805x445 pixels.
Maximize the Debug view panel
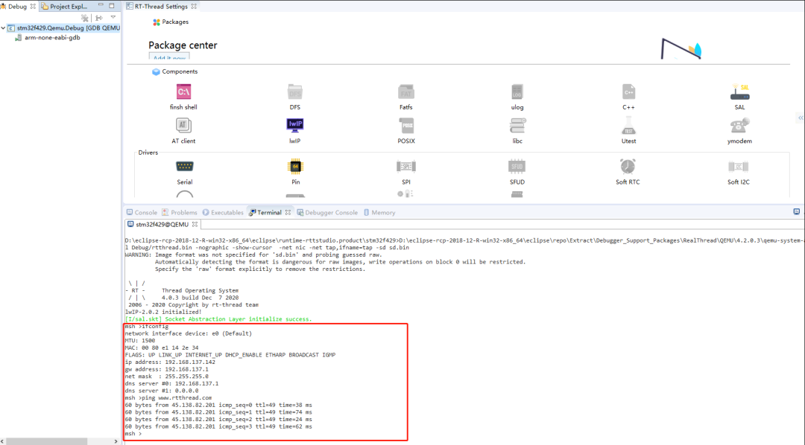111,6
